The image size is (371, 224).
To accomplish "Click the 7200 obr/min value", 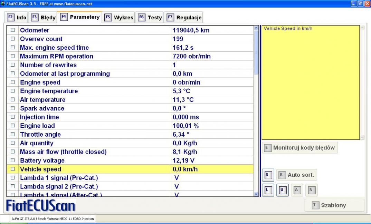I will tap(192, 56).
